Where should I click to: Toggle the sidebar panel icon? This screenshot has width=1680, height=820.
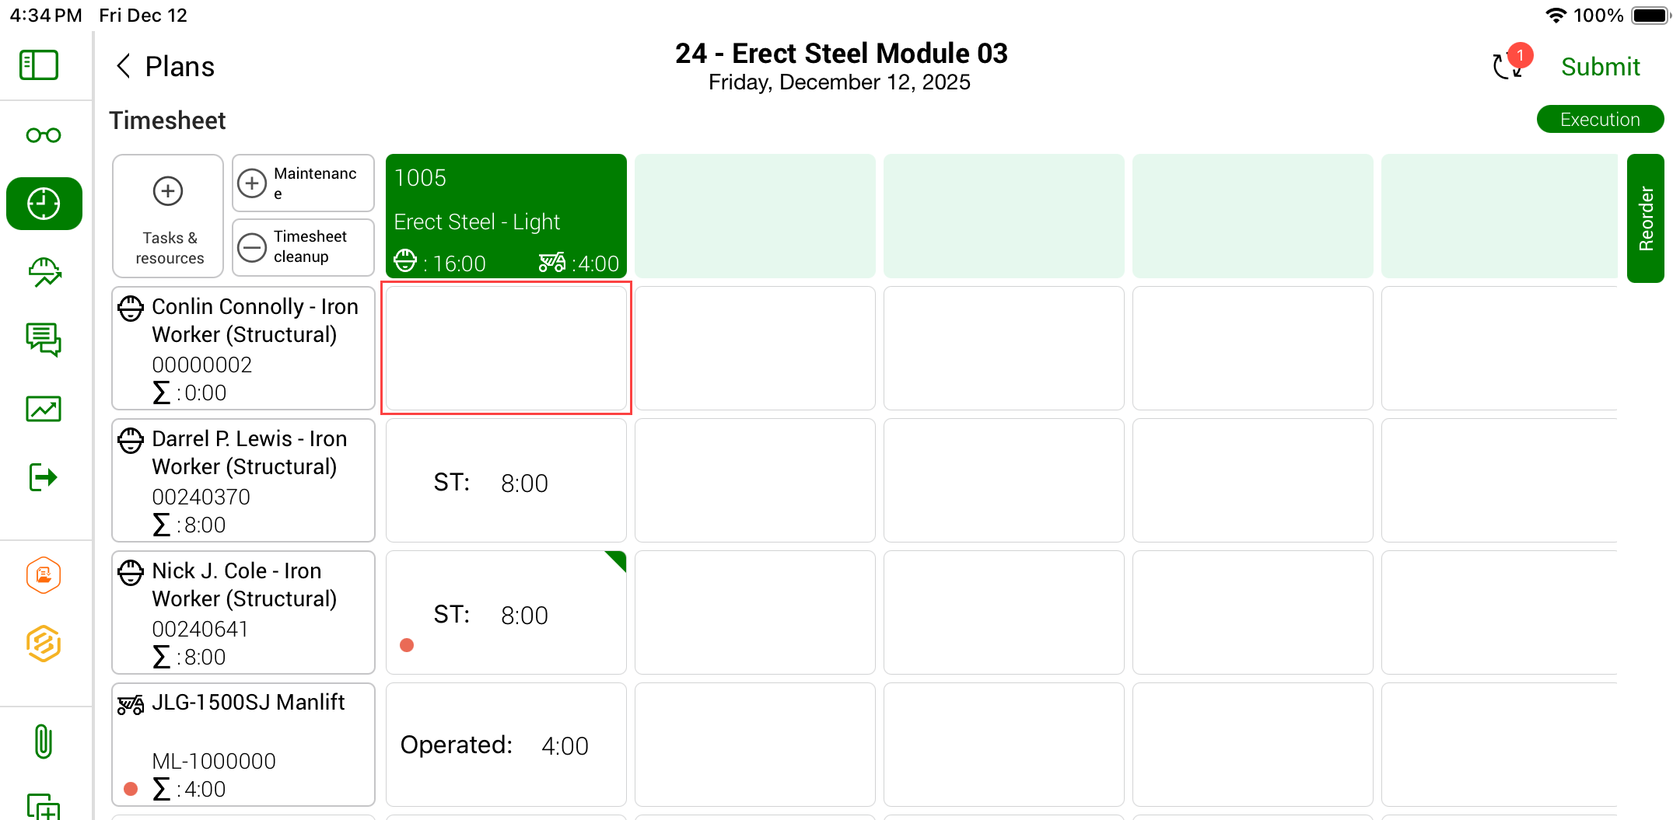(x=39, y=65)
